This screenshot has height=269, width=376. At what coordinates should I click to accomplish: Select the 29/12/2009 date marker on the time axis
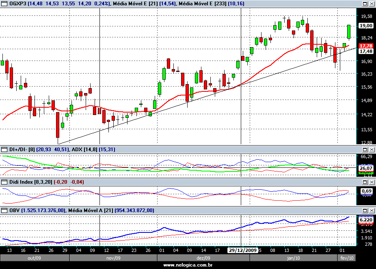click(x=243, y=250)
